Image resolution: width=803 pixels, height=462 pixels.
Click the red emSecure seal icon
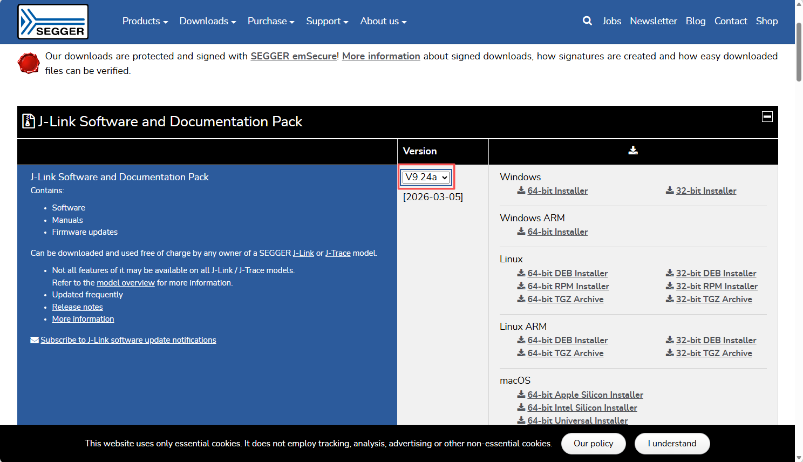[x=29, y=63]
